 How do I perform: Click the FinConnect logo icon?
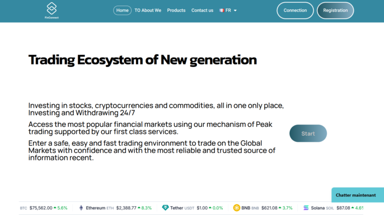[x=51, y=8]
